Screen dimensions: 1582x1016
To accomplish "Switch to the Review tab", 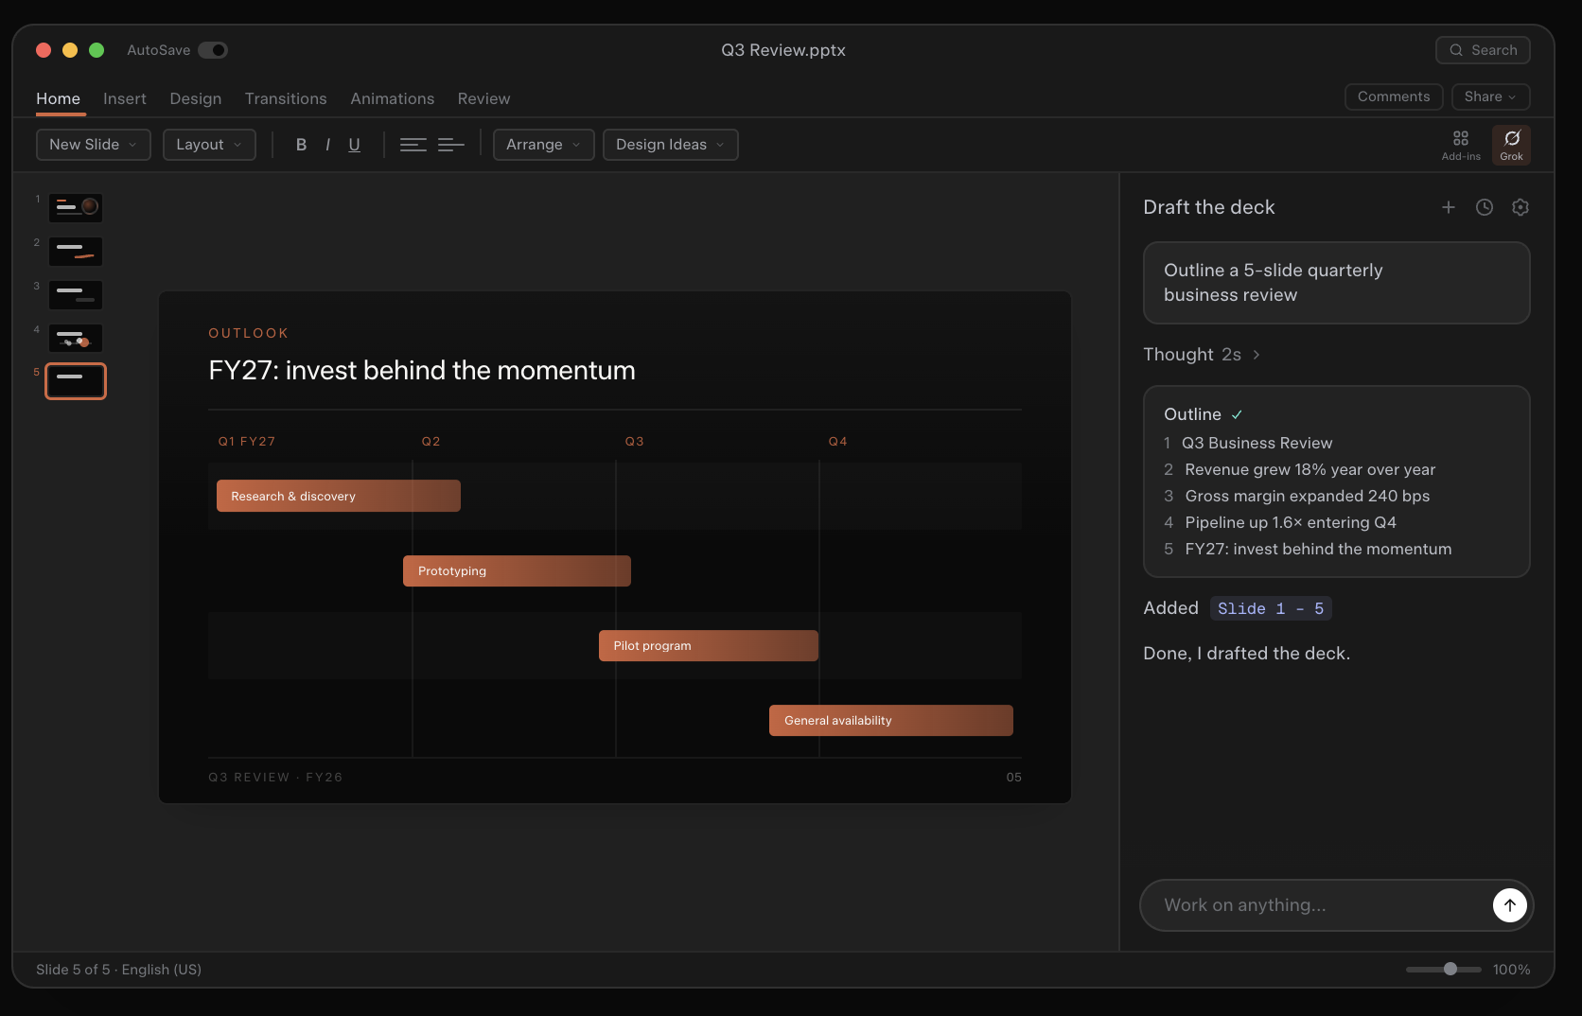I will tap(483, 98).
